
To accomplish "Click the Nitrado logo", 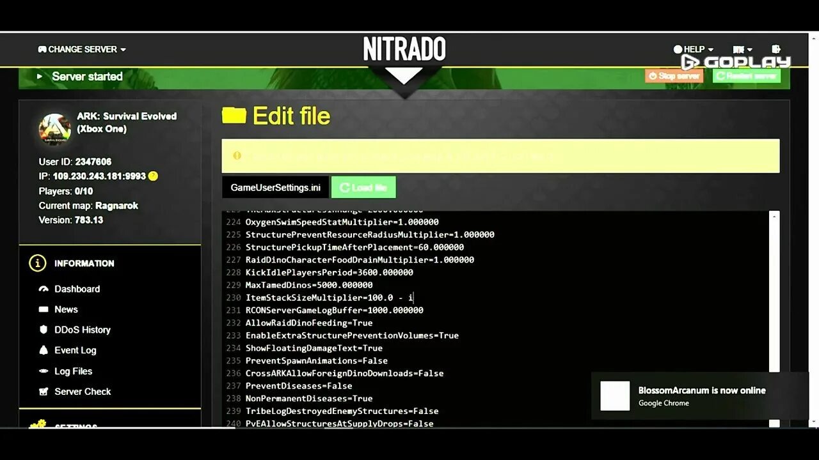I will tap(404, 49).
